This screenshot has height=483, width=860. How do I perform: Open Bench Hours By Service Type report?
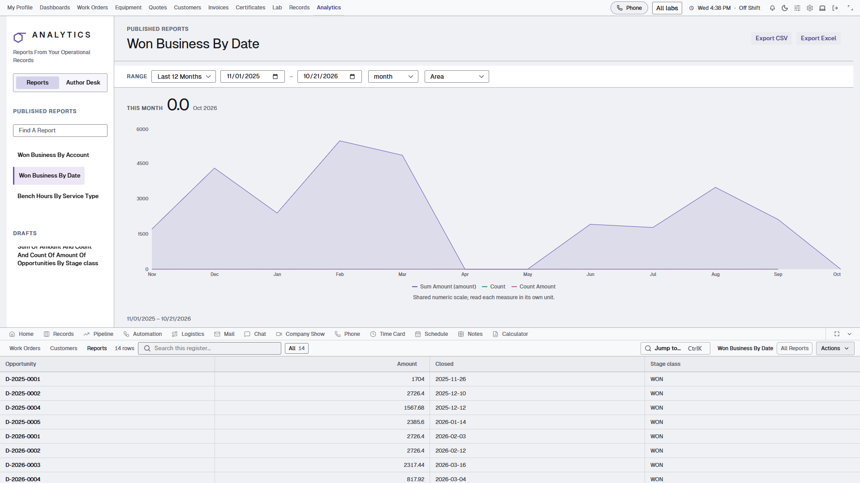coord(58,196)
